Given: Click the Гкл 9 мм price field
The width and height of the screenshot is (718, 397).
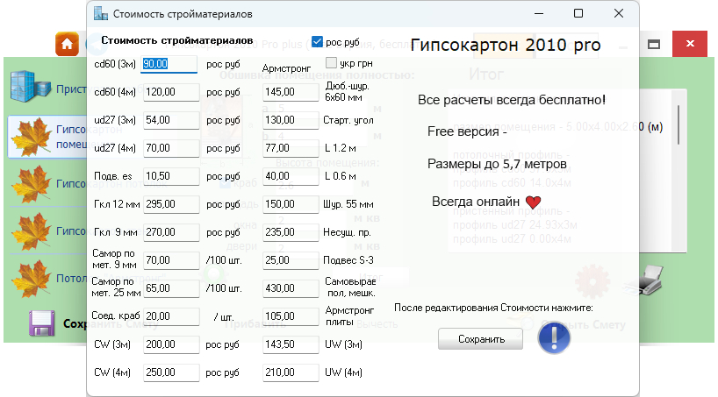Looking at the screenshot, I should pyautogui.click(x=171, y=232).
